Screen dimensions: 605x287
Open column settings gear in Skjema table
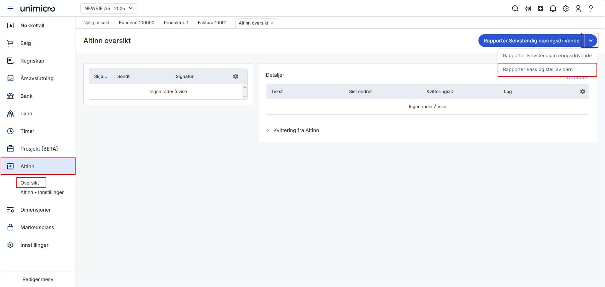235,76
